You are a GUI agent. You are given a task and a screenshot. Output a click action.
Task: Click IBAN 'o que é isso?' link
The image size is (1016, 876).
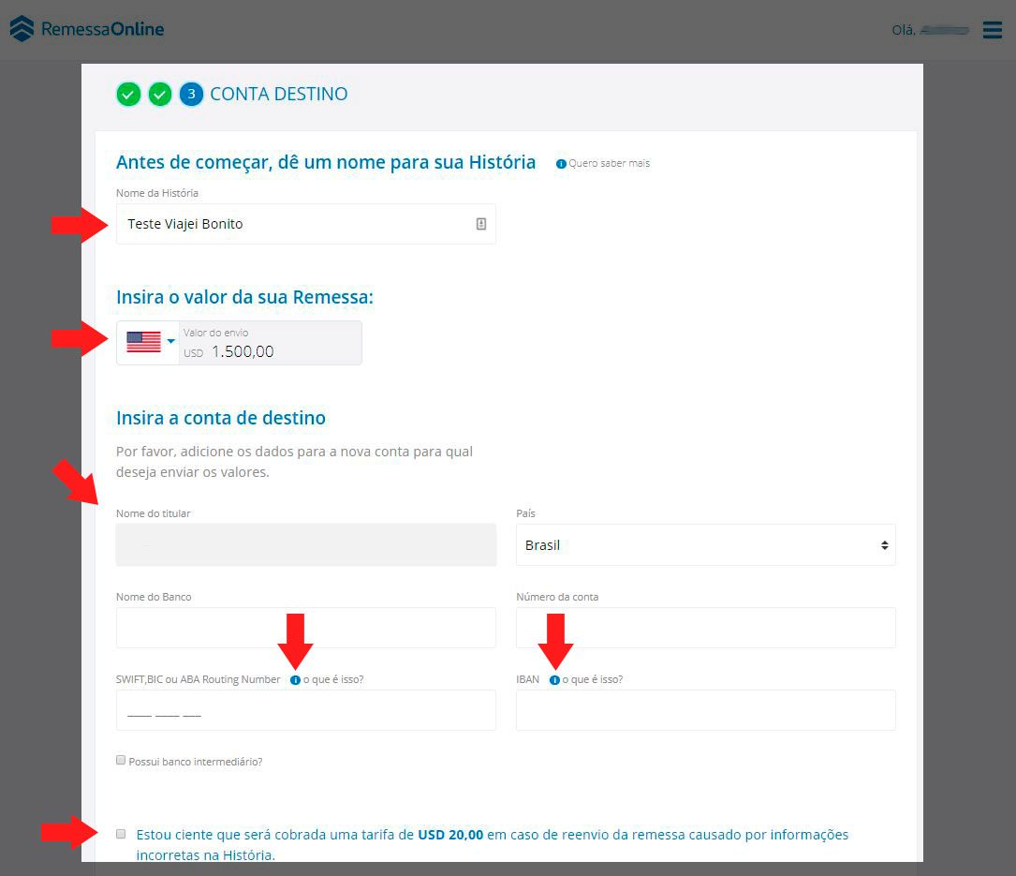coord(592,679)
